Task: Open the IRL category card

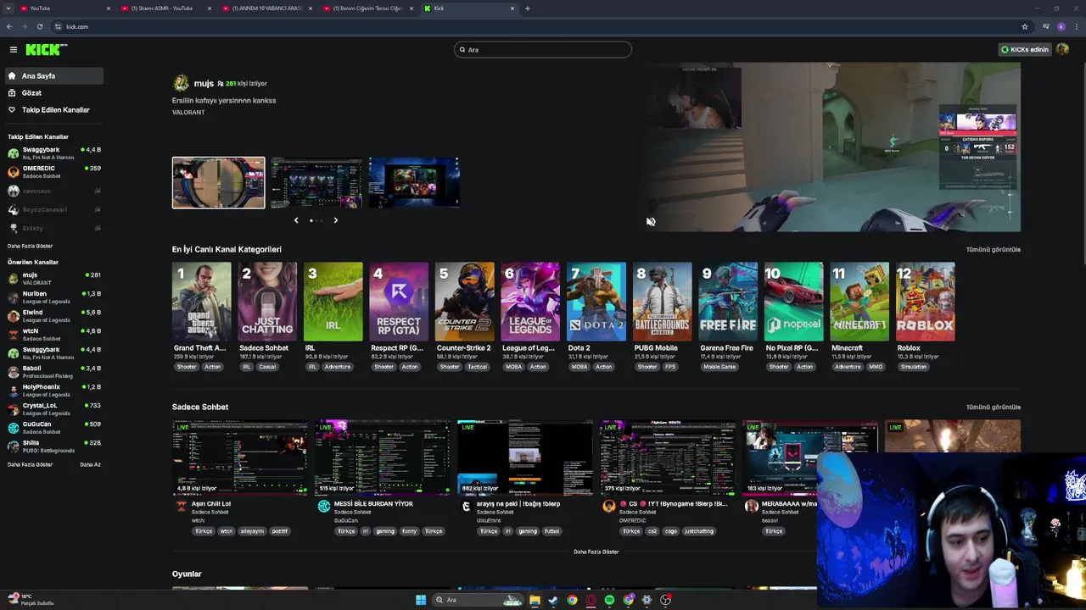Action: [x=333, y=302]
